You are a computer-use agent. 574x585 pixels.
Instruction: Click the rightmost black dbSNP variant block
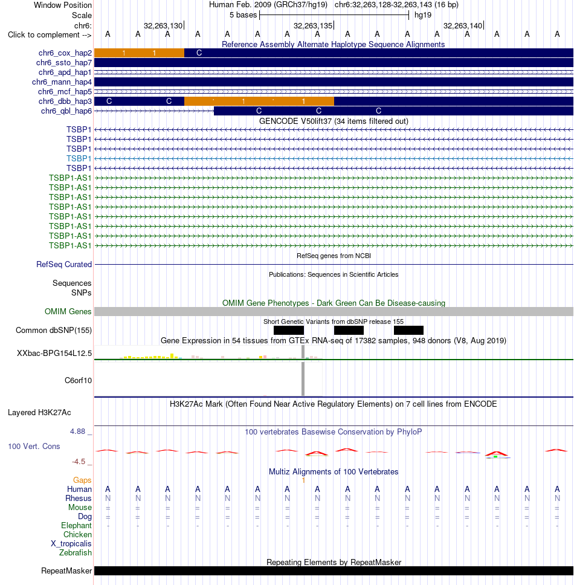409,330
